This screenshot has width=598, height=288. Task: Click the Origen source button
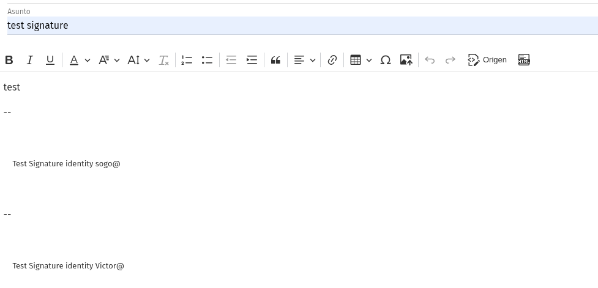(487, 60)
